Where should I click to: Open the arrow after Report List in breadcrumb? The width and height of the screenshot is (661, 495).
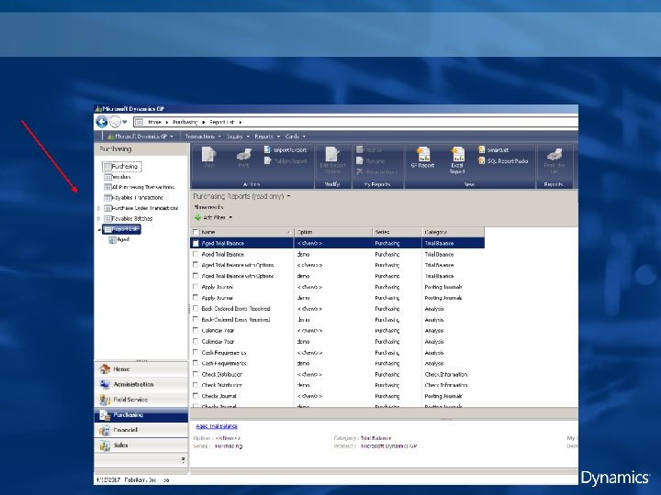pos(241,122)
